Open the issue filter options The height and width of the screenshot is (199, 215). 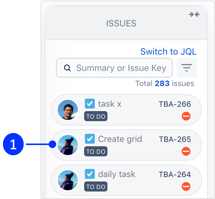187,68
